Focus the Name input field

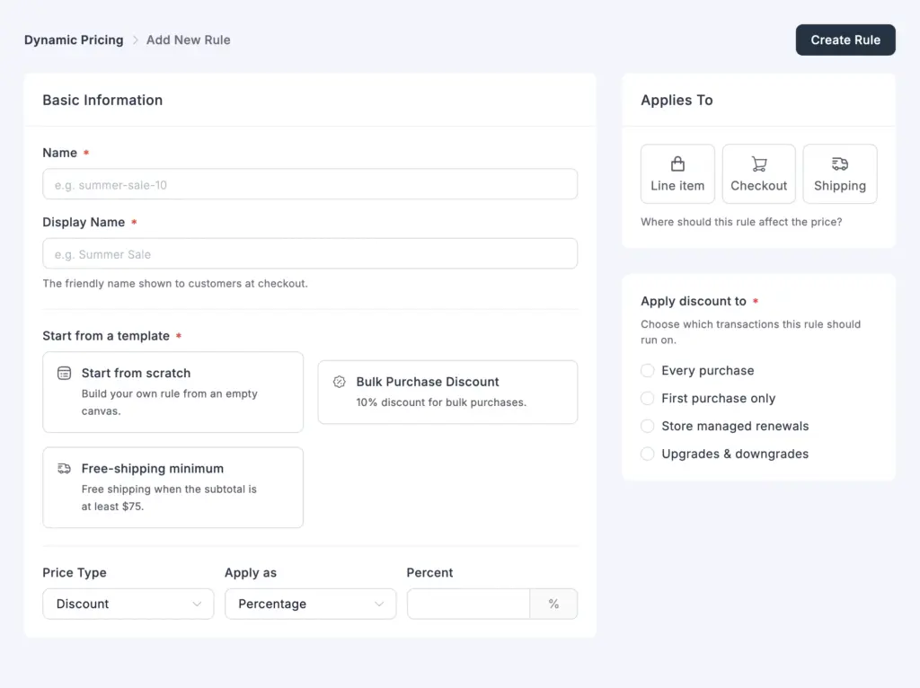click(x=310, y=184)
